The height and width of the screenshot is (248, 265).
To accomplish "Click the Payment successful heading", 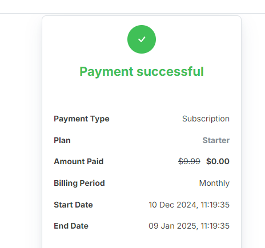I will [x=142, y=72].
